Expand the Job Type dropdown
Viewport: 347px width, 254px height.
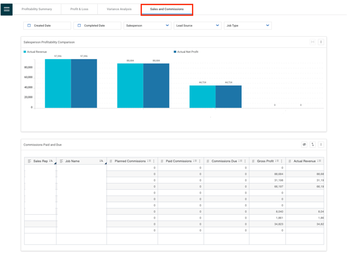pyautogui.click(x=248, y=26)
